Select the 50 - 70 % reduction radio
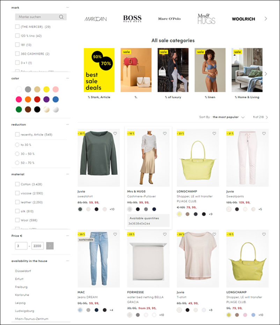 pos(17,163)
